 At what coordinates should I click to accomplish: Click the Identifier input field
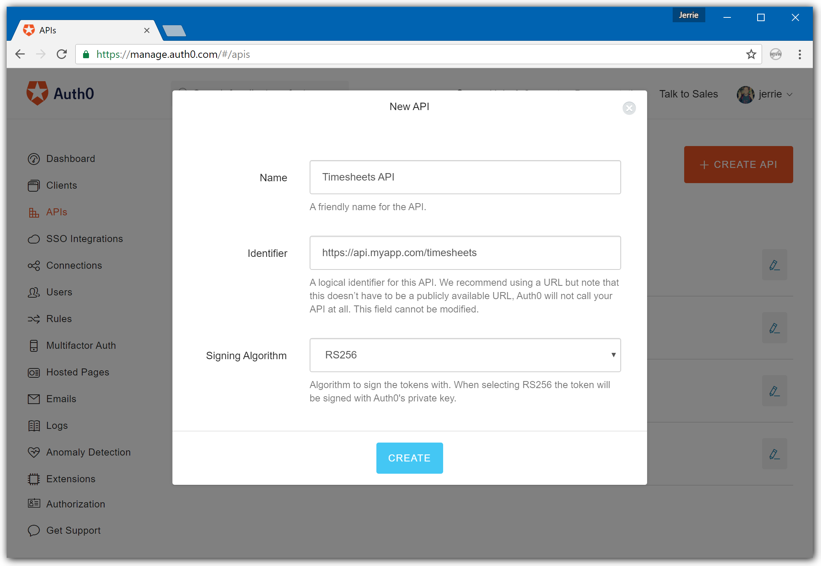point(465,253)
